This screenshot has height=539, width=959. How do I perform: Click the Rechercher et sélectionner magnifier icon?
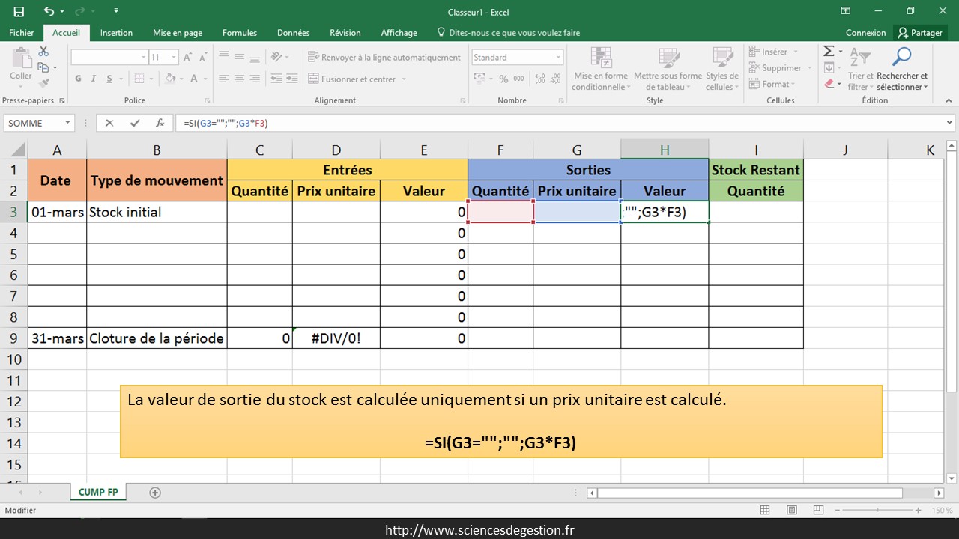point(901,58)
